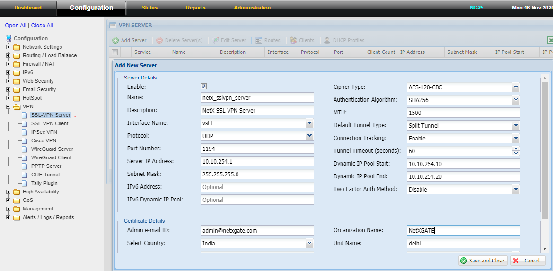Uncheck the Enable server checkbox

point(204,87)
